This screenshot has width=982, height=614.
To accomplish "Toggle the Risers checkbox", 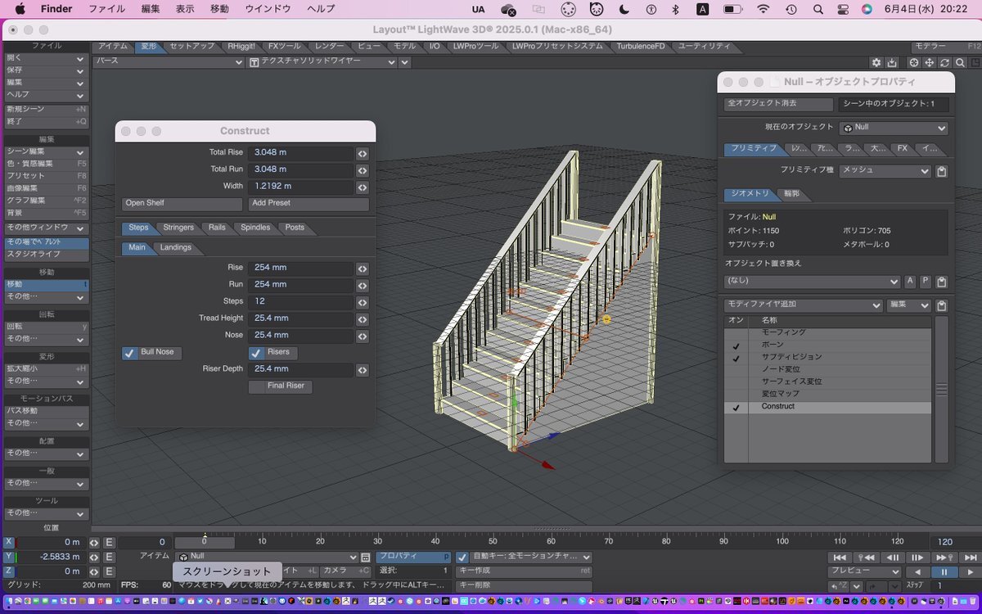I will click(x=256, y=353).
